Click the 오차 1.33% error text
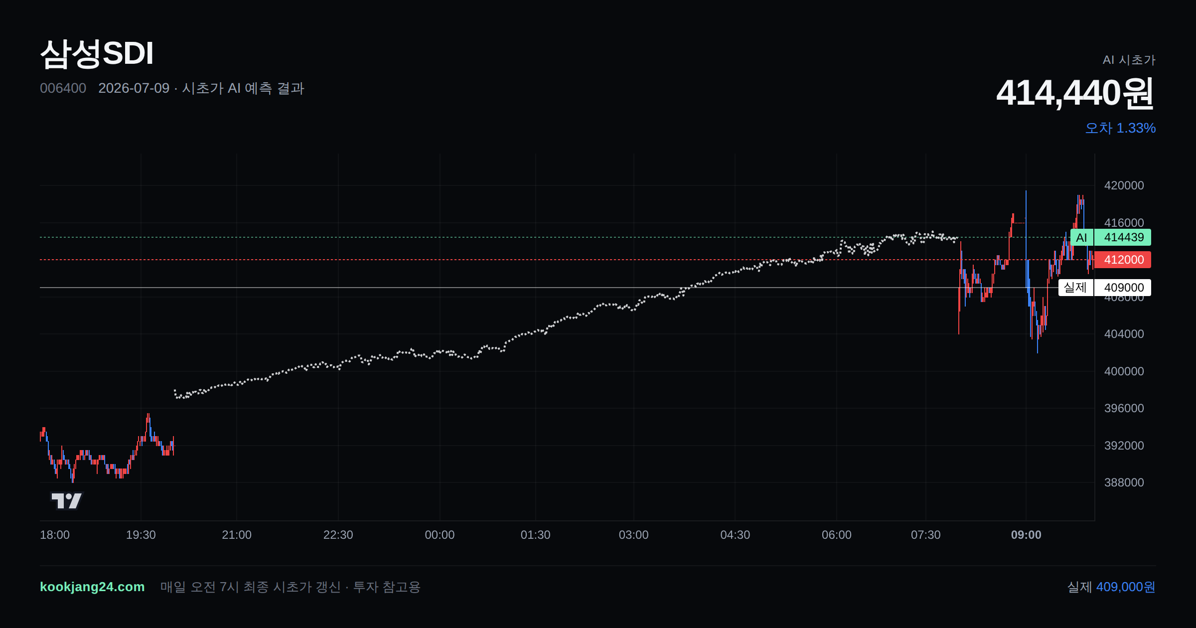This screenshot has height=628, width=1196. 1120,128
